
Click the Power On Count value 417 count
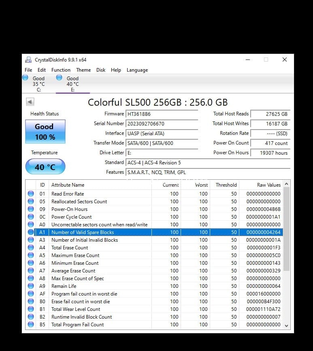270,143
